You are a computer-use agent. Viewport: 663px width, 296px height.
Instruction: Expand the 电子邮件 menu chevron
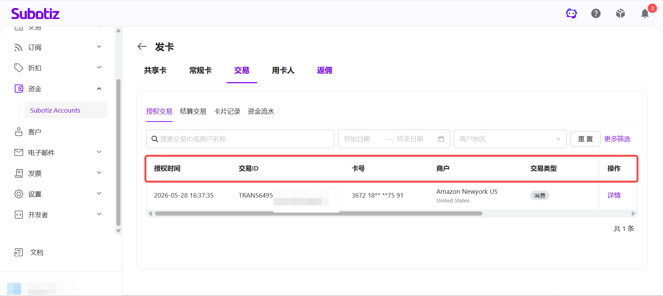click(x=99, y=152)
